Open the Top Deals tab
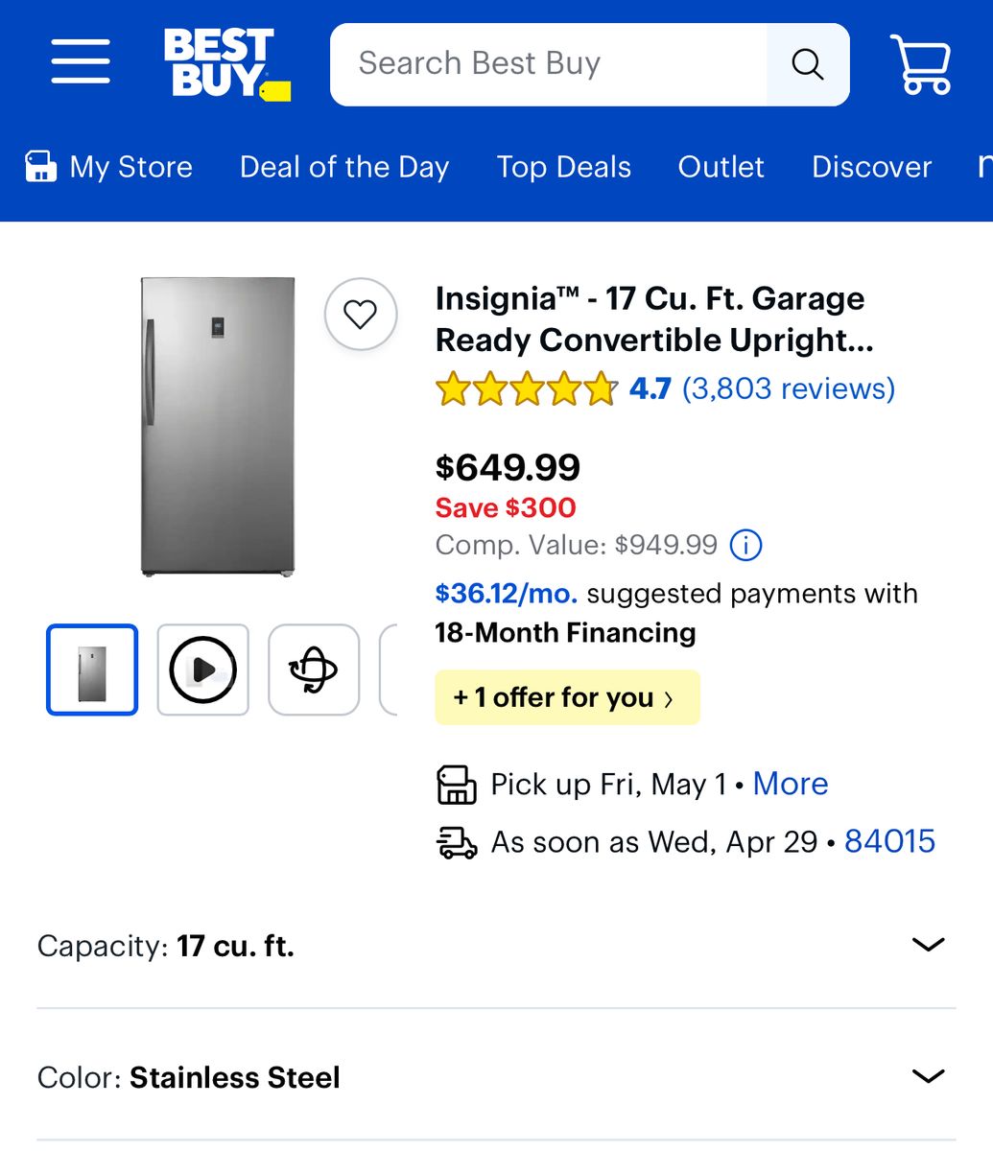 [563, 167]
